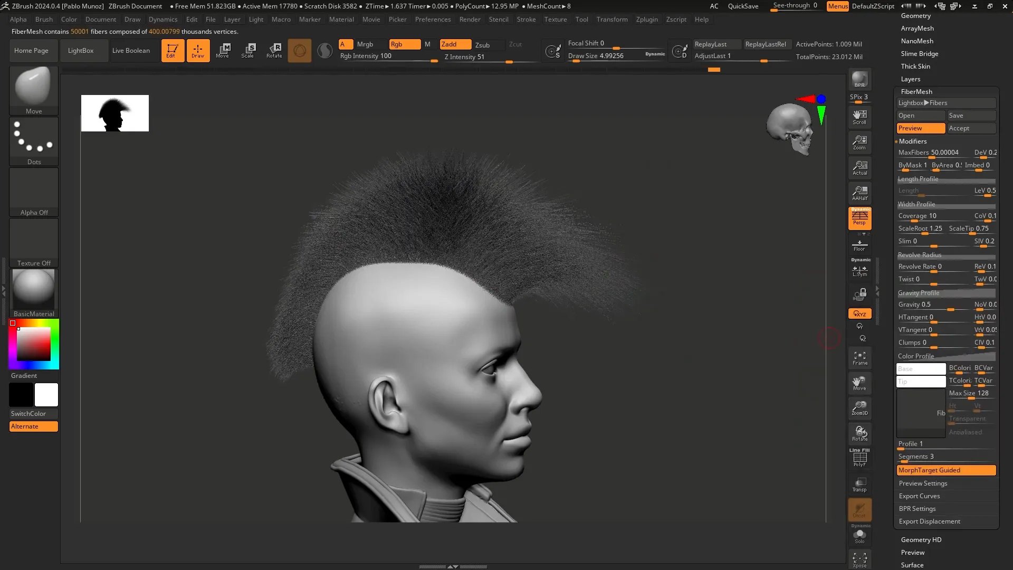Click the camera lock icon
Viewport: 1013px width, 570px height.
859,294
